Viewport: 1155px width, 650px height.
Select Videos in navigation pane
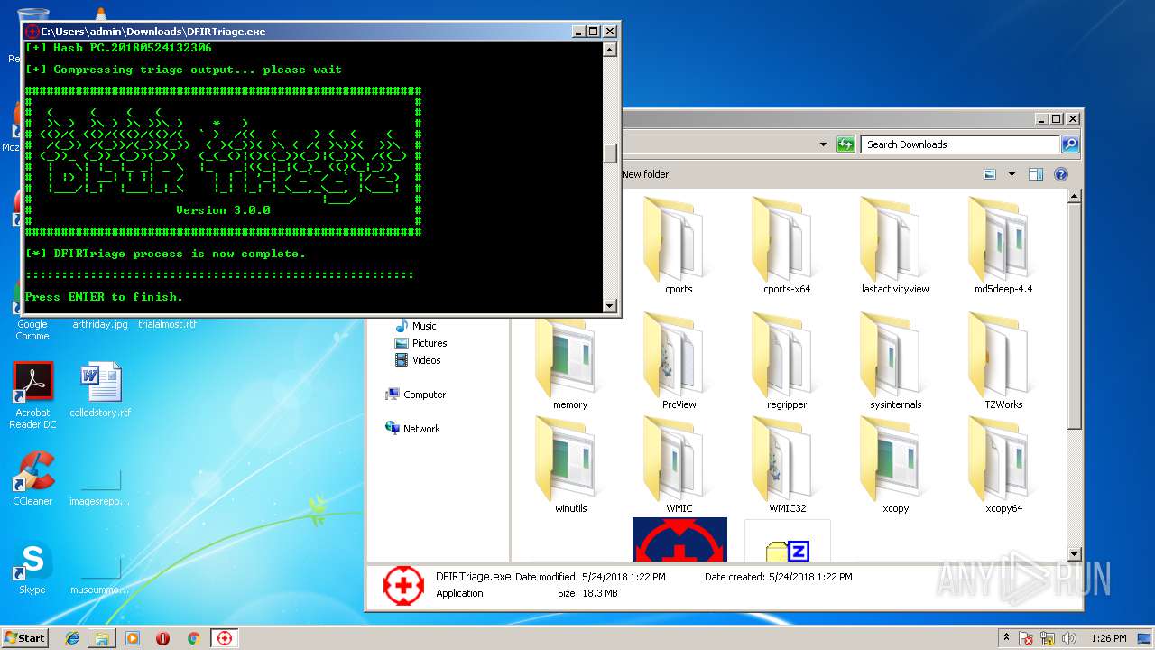[418, 360]
